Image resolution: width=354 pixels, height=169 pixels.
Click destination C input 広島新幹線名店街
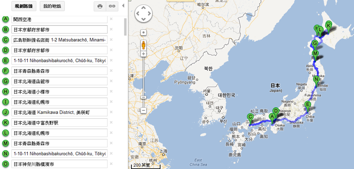coord(59,40)
